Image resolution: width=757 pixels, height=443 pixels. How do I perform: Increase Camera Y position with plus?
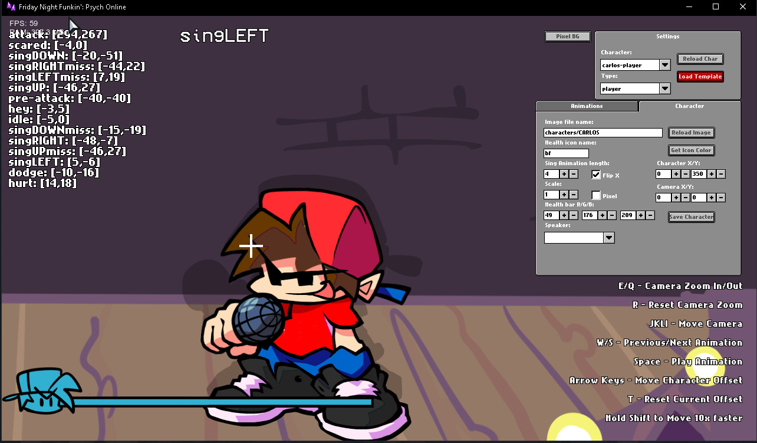(712, 198)
